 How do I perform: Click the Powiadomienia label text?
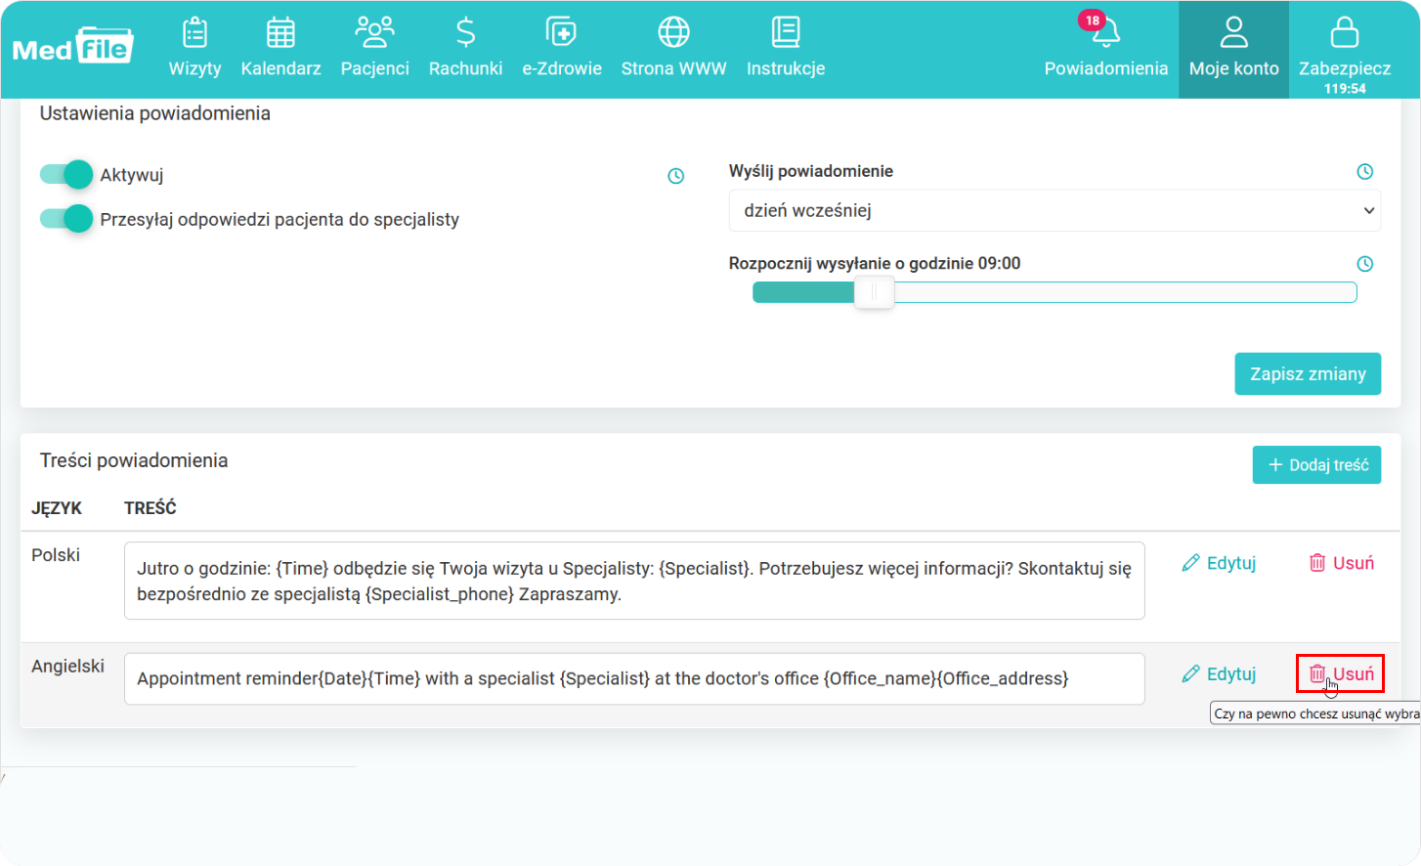(x=1105, y=68)
